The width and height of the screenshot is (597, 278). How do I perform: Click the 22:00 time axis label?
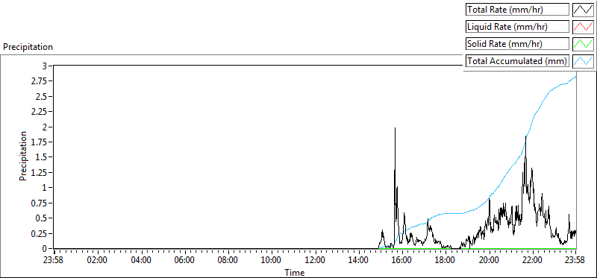point(532,261)
